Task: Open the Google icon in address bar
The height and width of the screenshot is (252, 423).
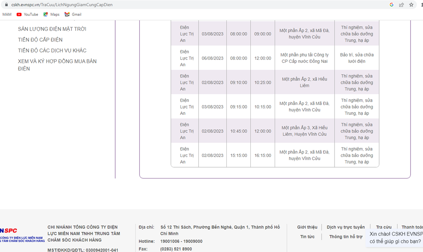Action: [x=392, y=5]
